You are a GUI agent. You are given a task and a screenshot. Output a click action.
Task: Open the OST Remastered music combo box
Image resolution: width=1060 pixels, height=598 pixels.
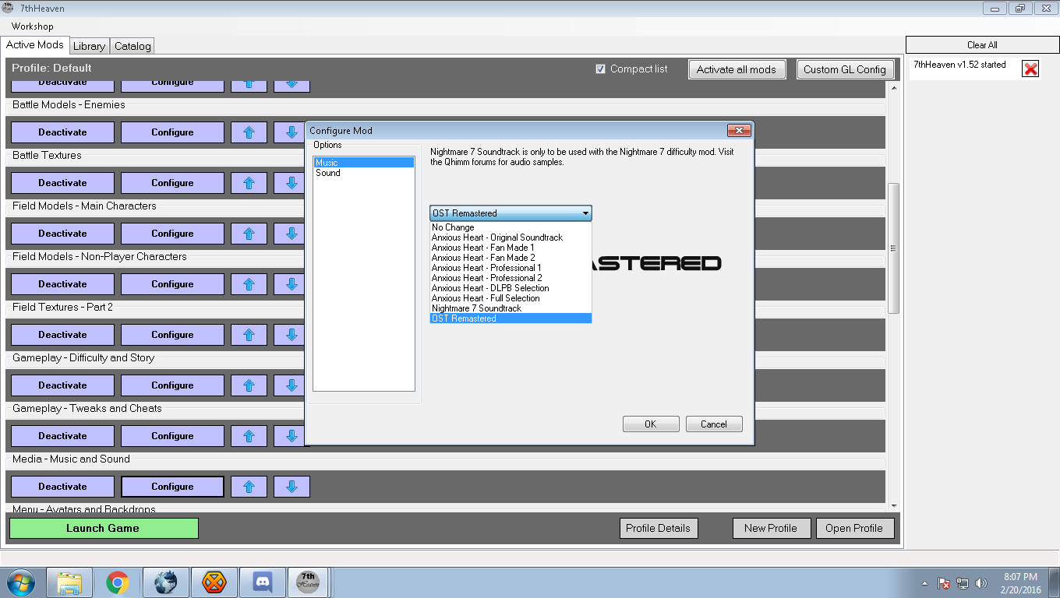pos(511,213)
